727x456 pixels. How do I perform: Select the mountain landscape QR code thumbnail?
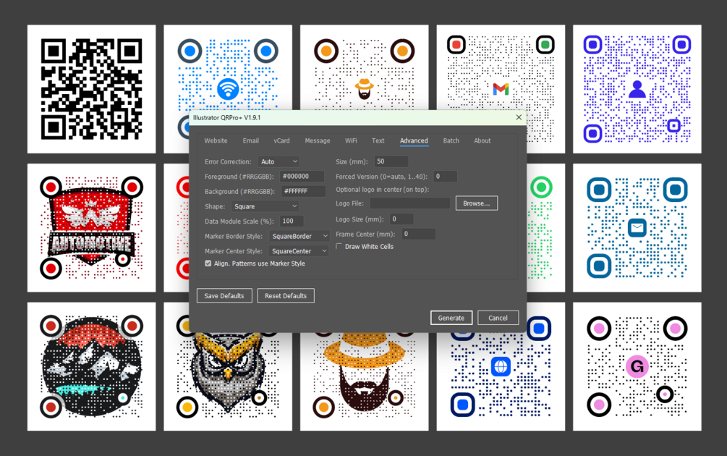point(91,366)
